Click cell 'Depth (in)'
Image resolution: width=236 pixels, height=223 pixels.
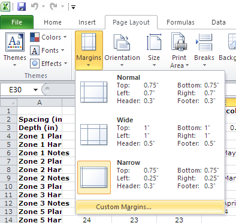tap(40, 128)
